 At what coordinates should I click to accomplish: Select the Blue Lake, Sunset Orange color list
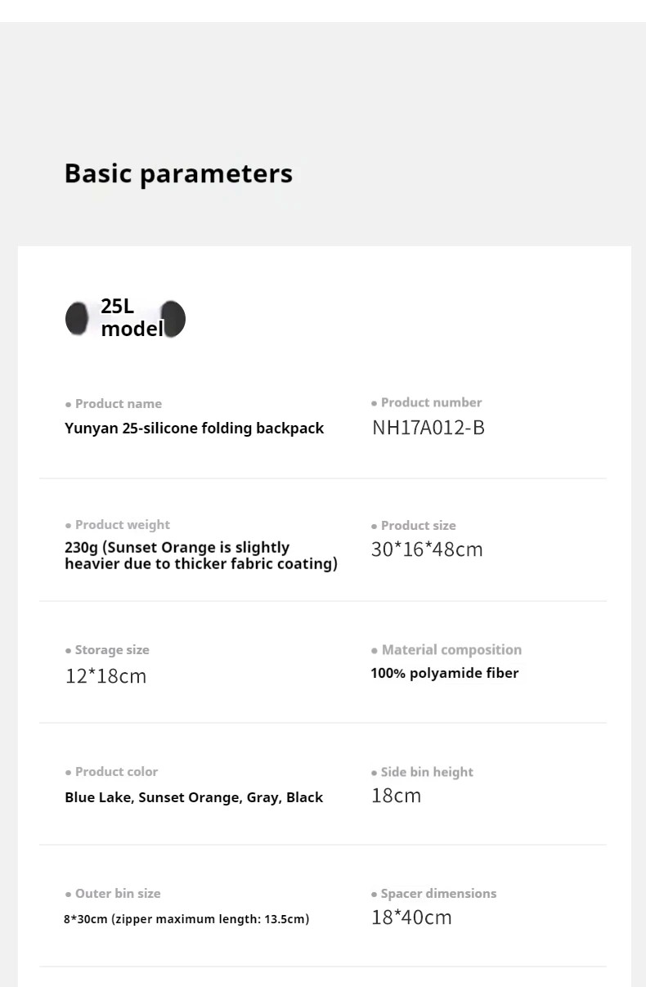point(194,797)
